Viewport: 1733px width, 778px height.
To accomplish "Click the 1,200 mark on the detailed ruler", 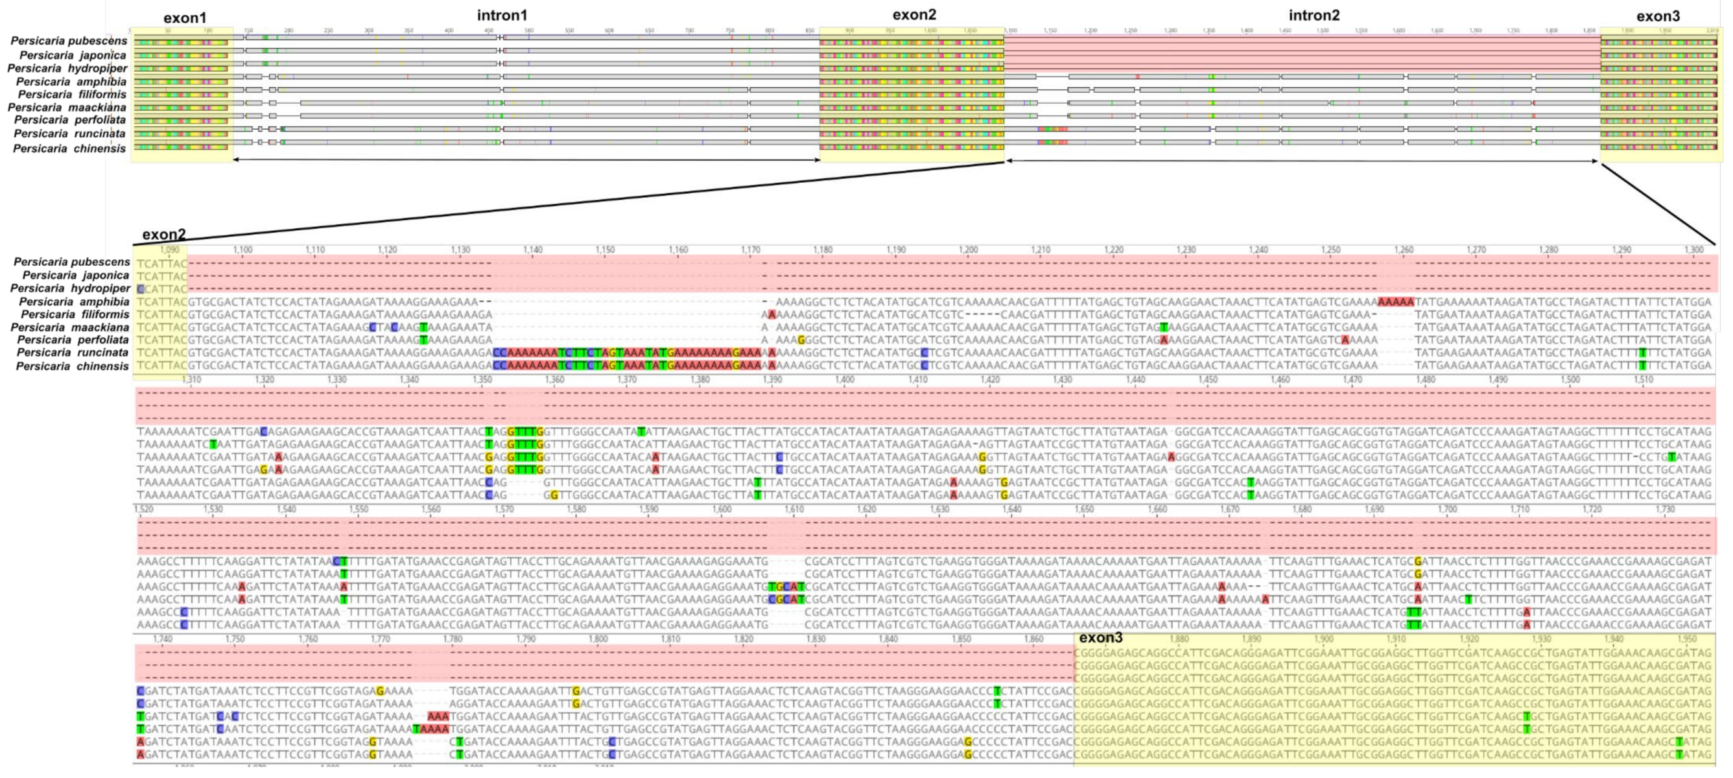I will [x=968, y=250].
